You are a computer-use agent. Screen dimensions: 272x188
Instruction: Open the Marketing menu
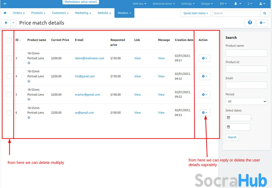pos(83,13)
